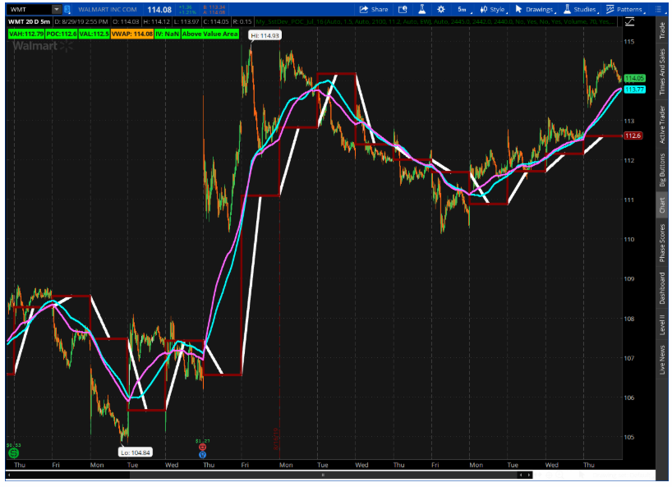Click the red 112.6 price axis tag
Screen dimensions: 672x487
(x=633, y=136)
